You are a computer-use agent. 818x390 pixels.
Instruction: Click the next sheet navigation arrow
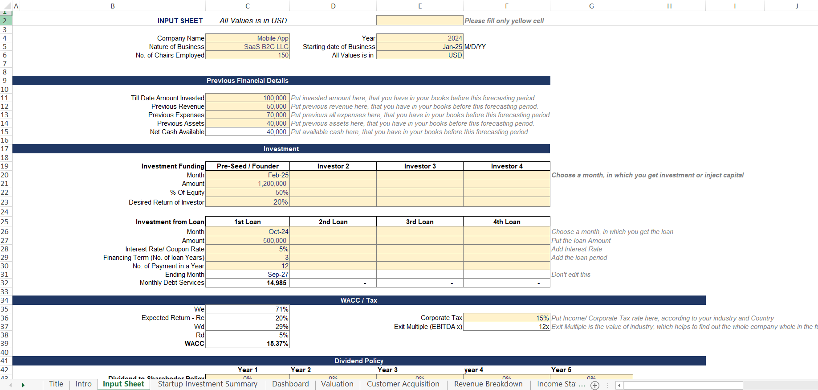(x=23, y=385)
